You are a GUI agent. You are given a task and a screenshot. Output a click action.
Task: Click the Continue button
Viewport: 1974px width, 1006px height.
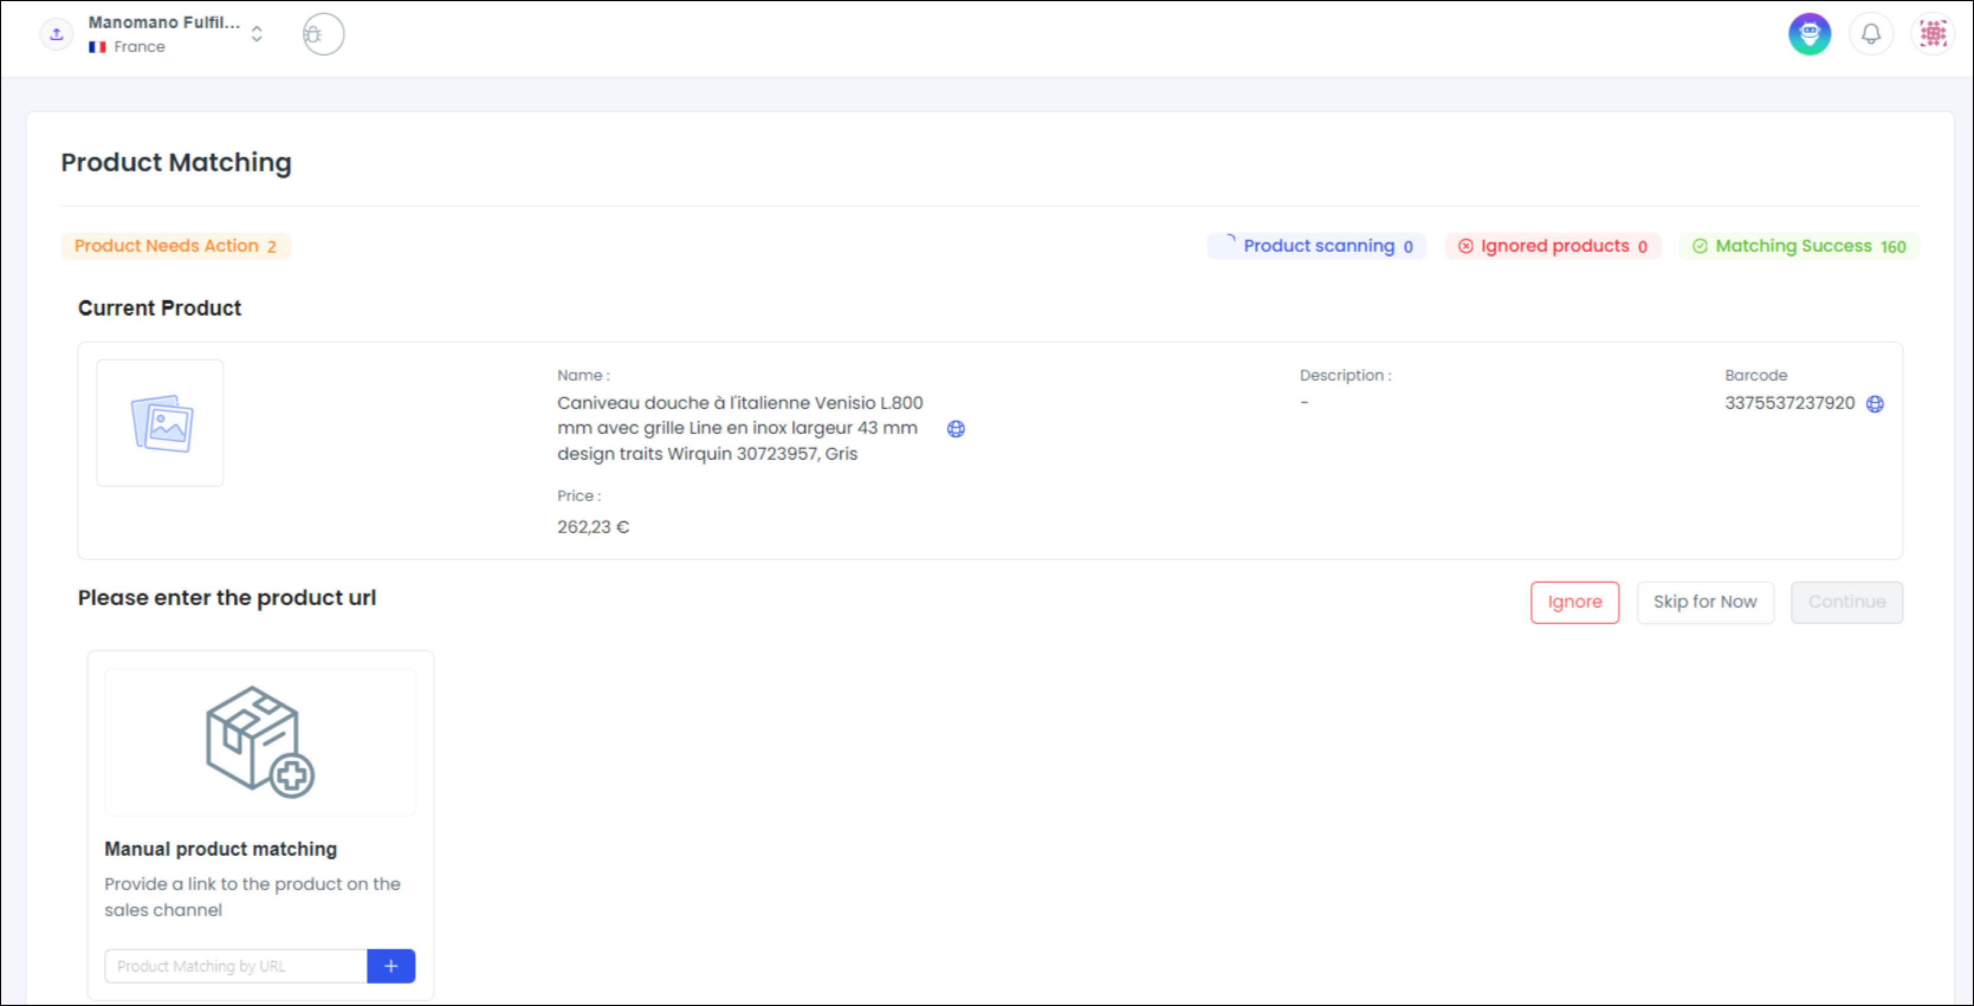coord(1846,602)
